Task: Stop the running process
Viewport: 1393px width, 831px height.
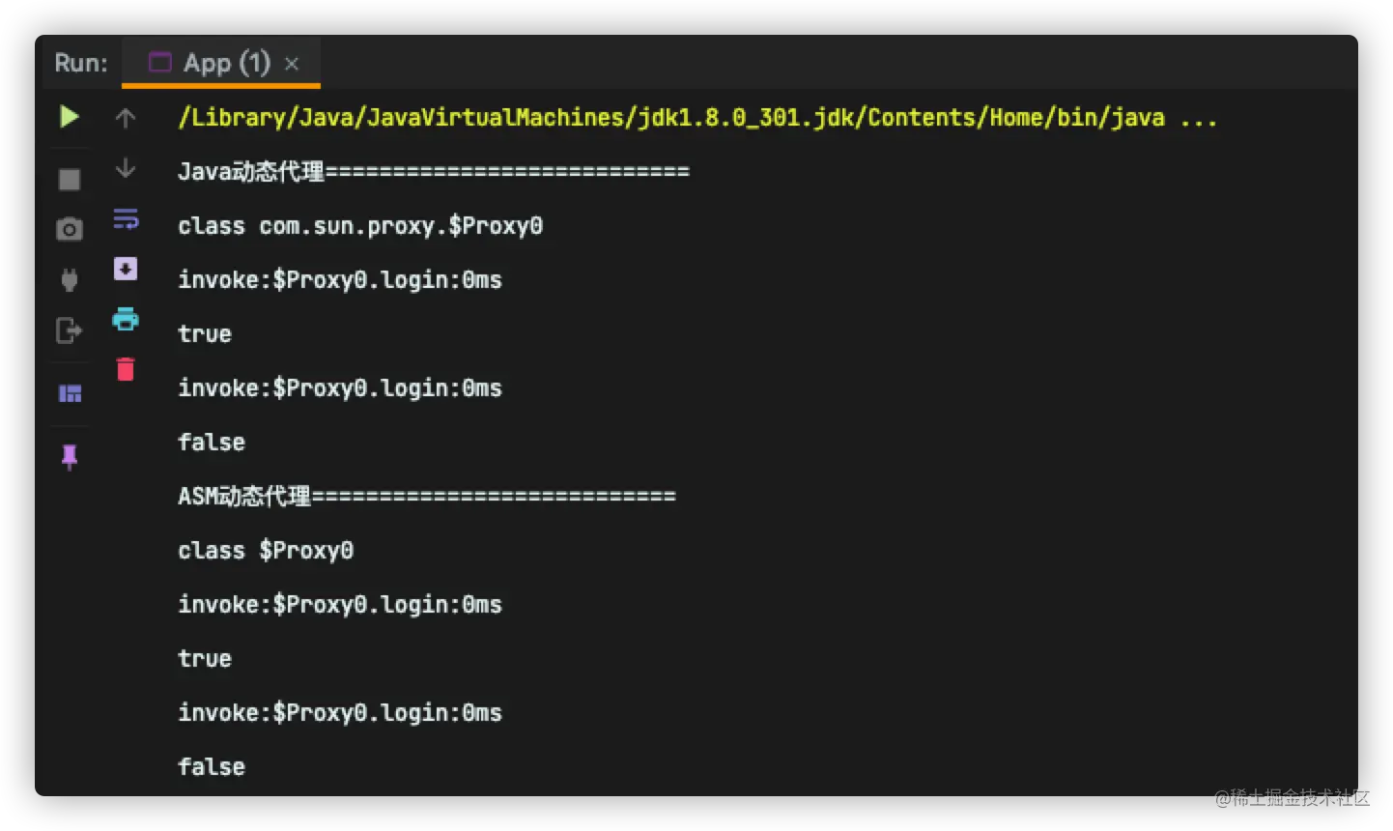Action: coord(70,180)
